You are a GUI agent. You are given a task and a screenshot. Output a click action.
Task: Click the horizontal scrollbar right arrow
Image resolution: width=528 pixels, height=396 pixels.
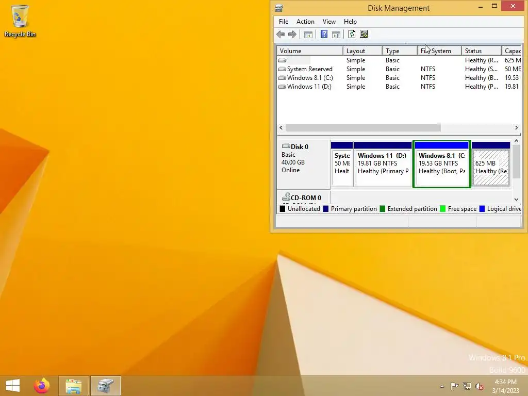point(516,128)
